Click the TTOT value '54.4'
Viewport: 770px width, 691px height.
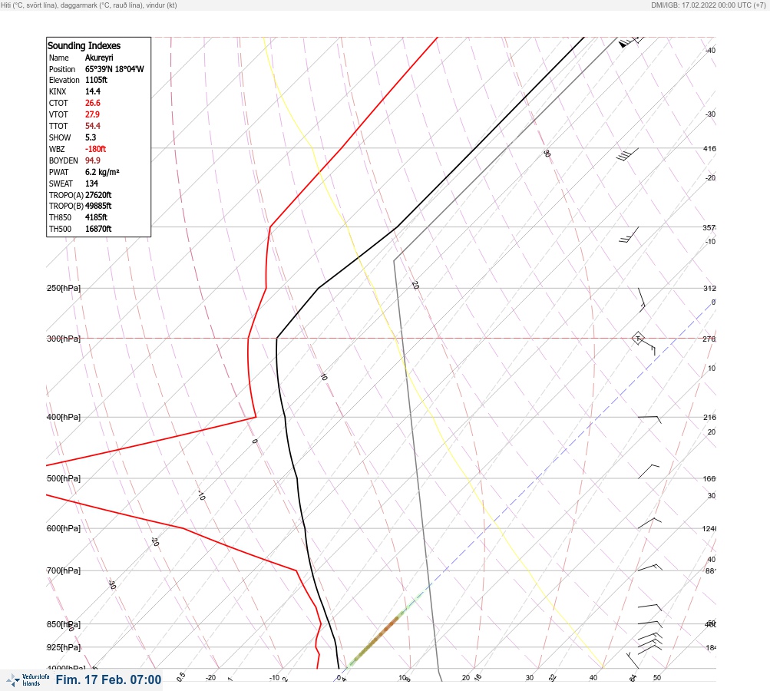[x=93, y=126]
